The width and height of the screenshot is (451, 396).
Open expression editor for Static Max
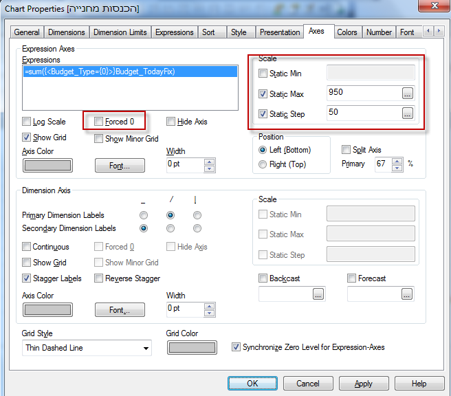[x=407, y=93]
